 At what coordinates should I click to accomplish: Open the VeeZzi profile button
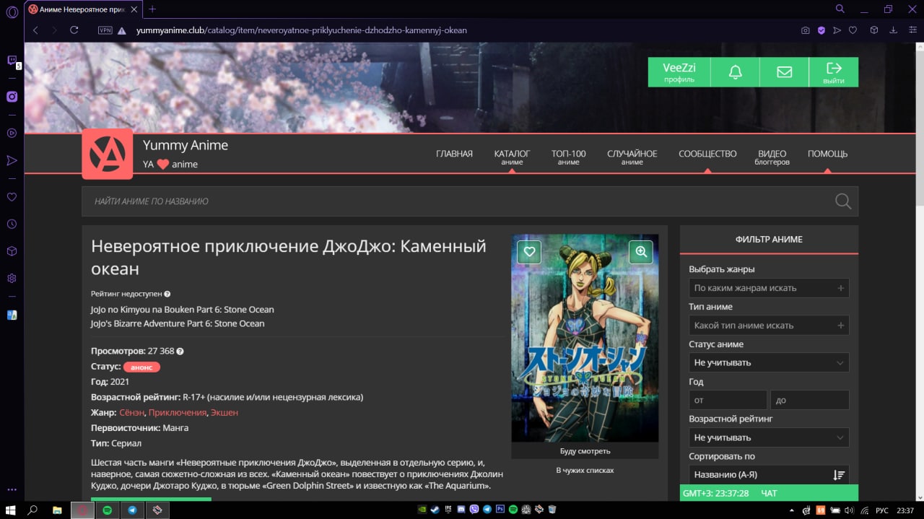(x=679, y=72)
